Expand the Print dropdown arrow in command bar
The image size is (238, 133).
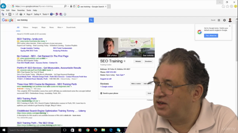coord(24,14)
